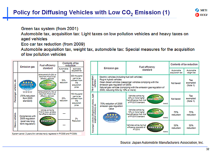Select the '150 thousand yen to be withheld' cell
This screenshot has height=157, width=210.
(77, 99)
